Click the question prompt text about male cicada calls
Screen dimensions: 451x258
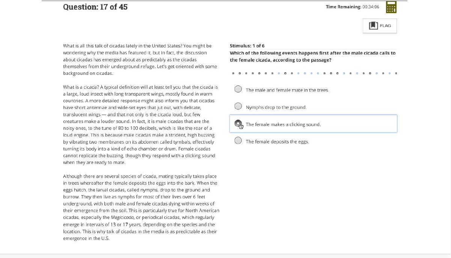point(314,56)
